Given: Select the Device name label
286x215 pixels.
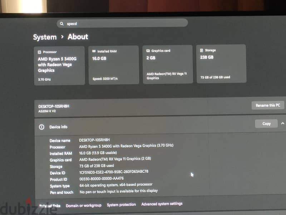Looking at the screenshot, I should (x=60, y=141).
